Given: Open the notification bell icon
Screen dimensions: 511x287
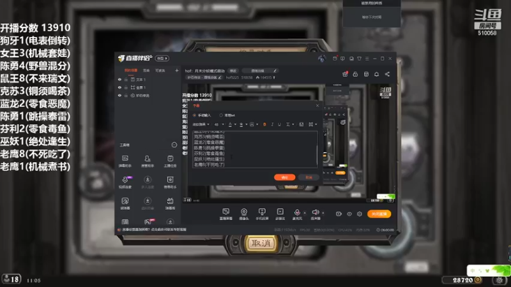Looking at the screenshot, I should tap(376, 74).
